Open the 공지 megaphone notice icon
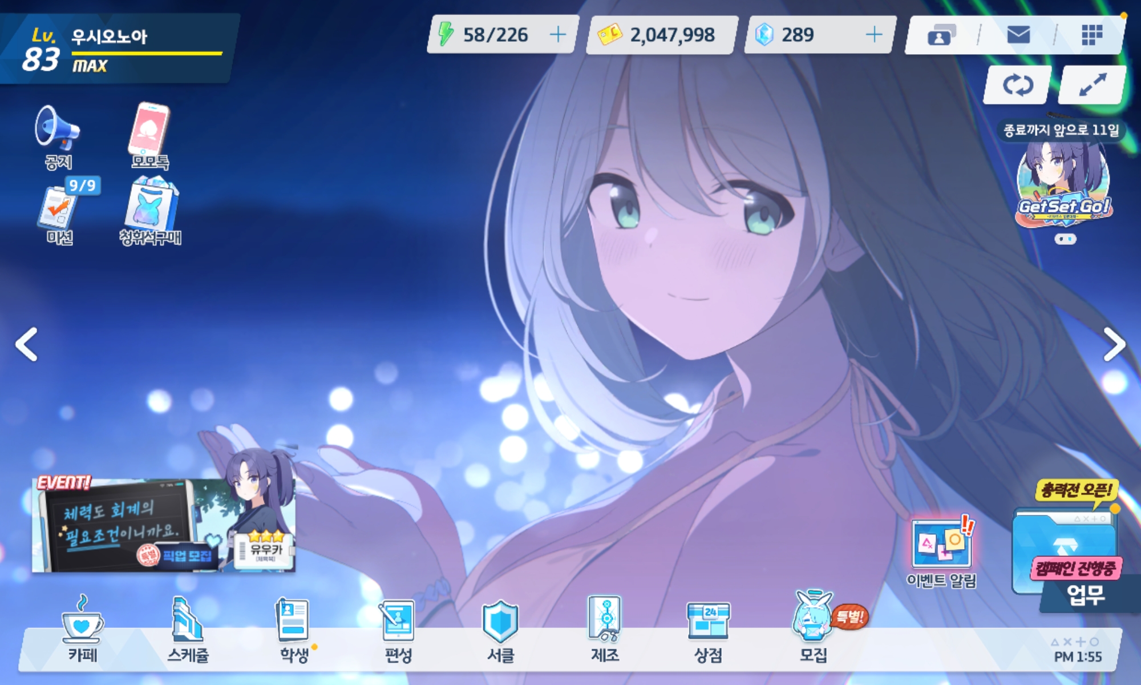1141x685 pixels. 58,136
